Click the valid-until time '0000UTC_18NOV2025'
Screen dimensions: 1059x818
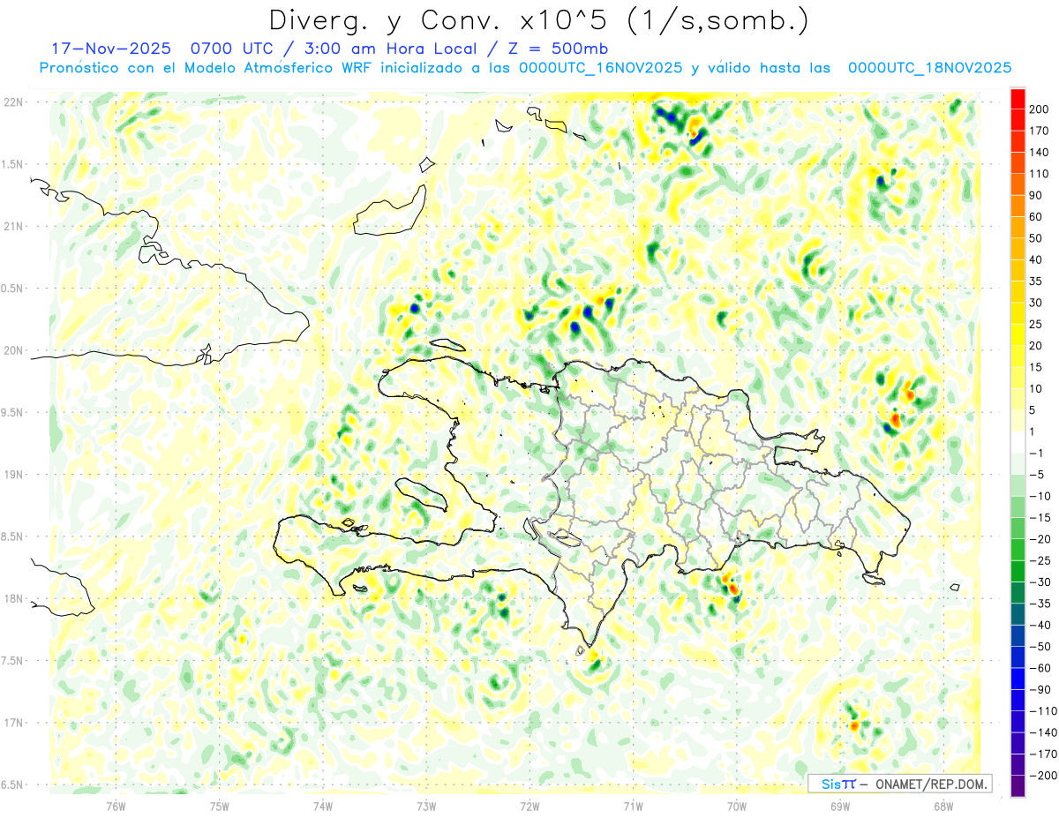pyautogui.click(x=929, y=68)
